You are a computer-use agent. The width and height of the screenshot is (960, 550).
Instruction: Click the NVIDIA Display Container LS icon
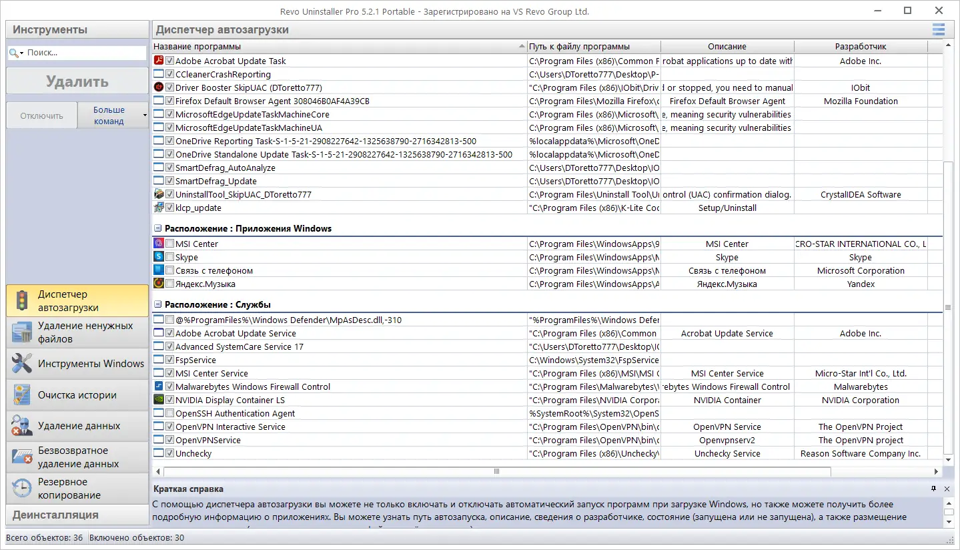[x=159, y=400]
